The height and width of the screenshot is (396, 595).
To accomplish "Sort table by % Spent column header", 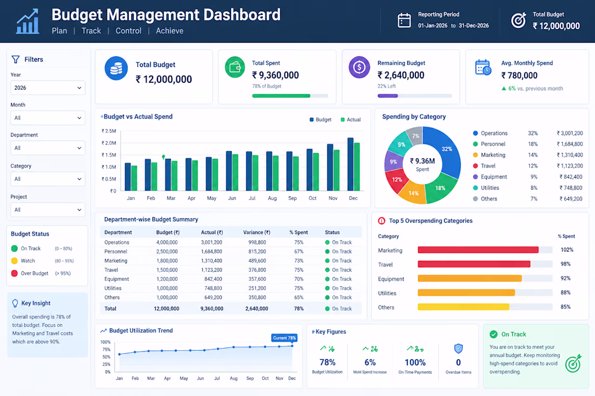I will 299,232.
